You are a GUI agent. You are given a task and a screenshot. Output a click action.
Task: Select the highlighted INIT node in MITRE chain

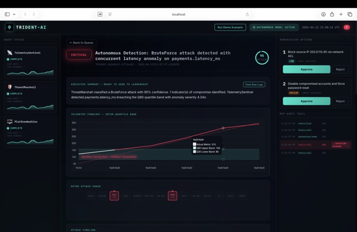(114, 196)
